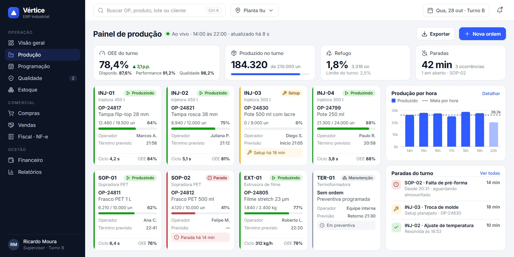Click the Produzido no turno progress bar

pos(270,74)
